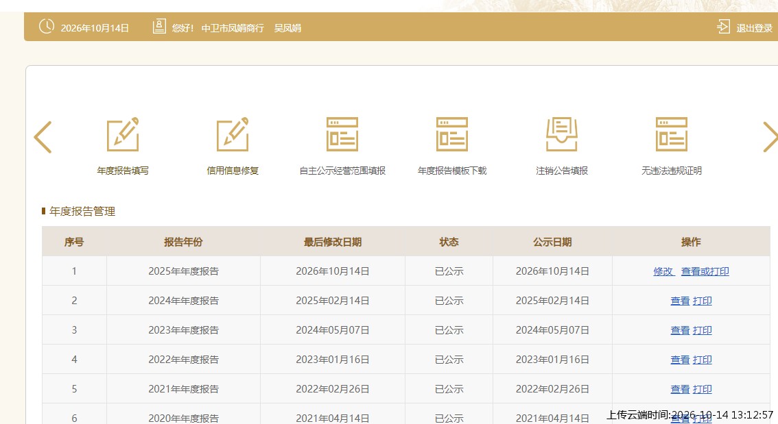Click the 最后修改日期 column header
The width and height of the screenshot is (778, 424).
point(333,242)
